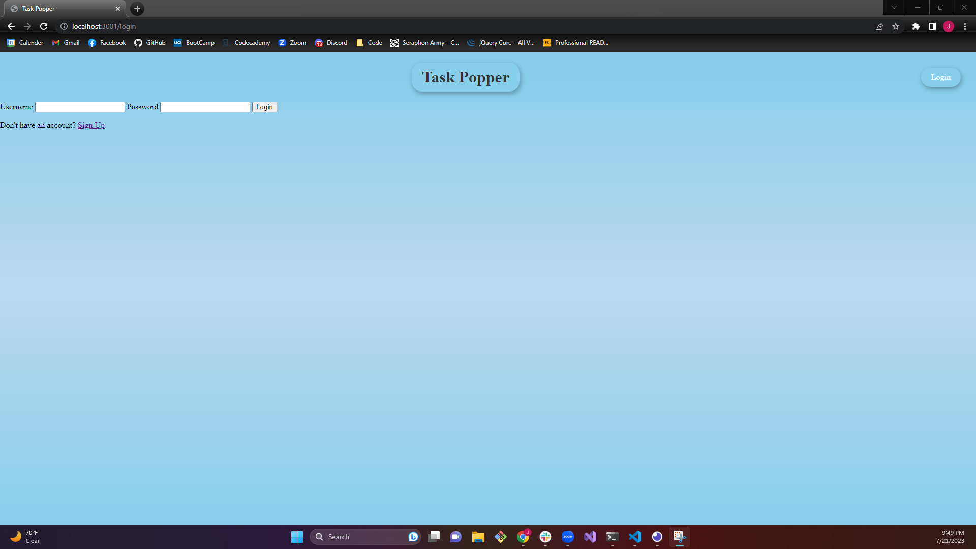Open the taskbar clock and date
Viewport: 976px width, 549px height.
coord(950,537)
